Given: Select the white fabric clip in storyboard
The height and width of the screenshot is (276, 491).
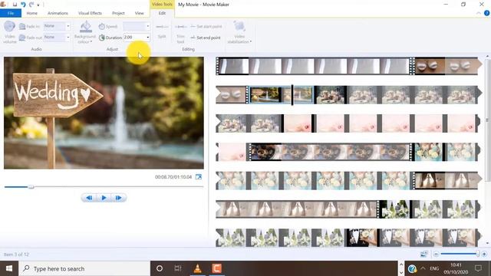Looking at the screenshot, I should point(314,66).
